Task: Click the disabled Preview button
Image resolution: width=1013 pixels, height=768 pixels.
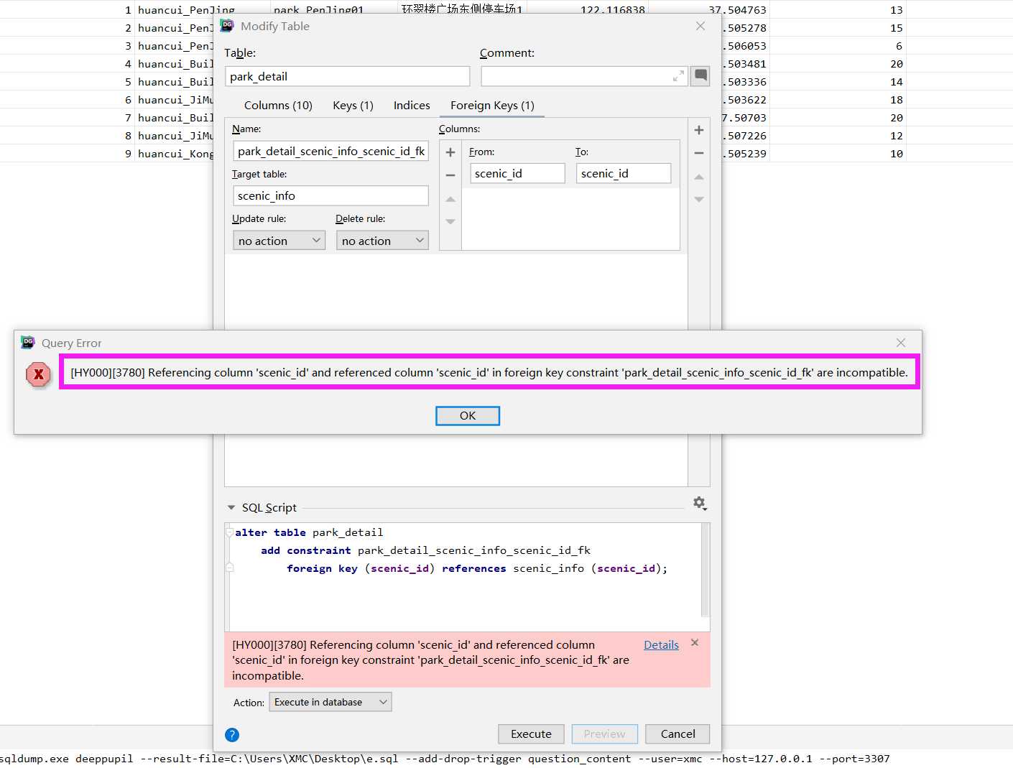Action: tap(604, 734)
